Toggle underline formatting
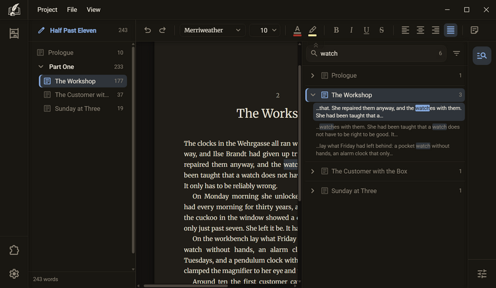Viewport: 496px width, 288px height. coord(366,30)
